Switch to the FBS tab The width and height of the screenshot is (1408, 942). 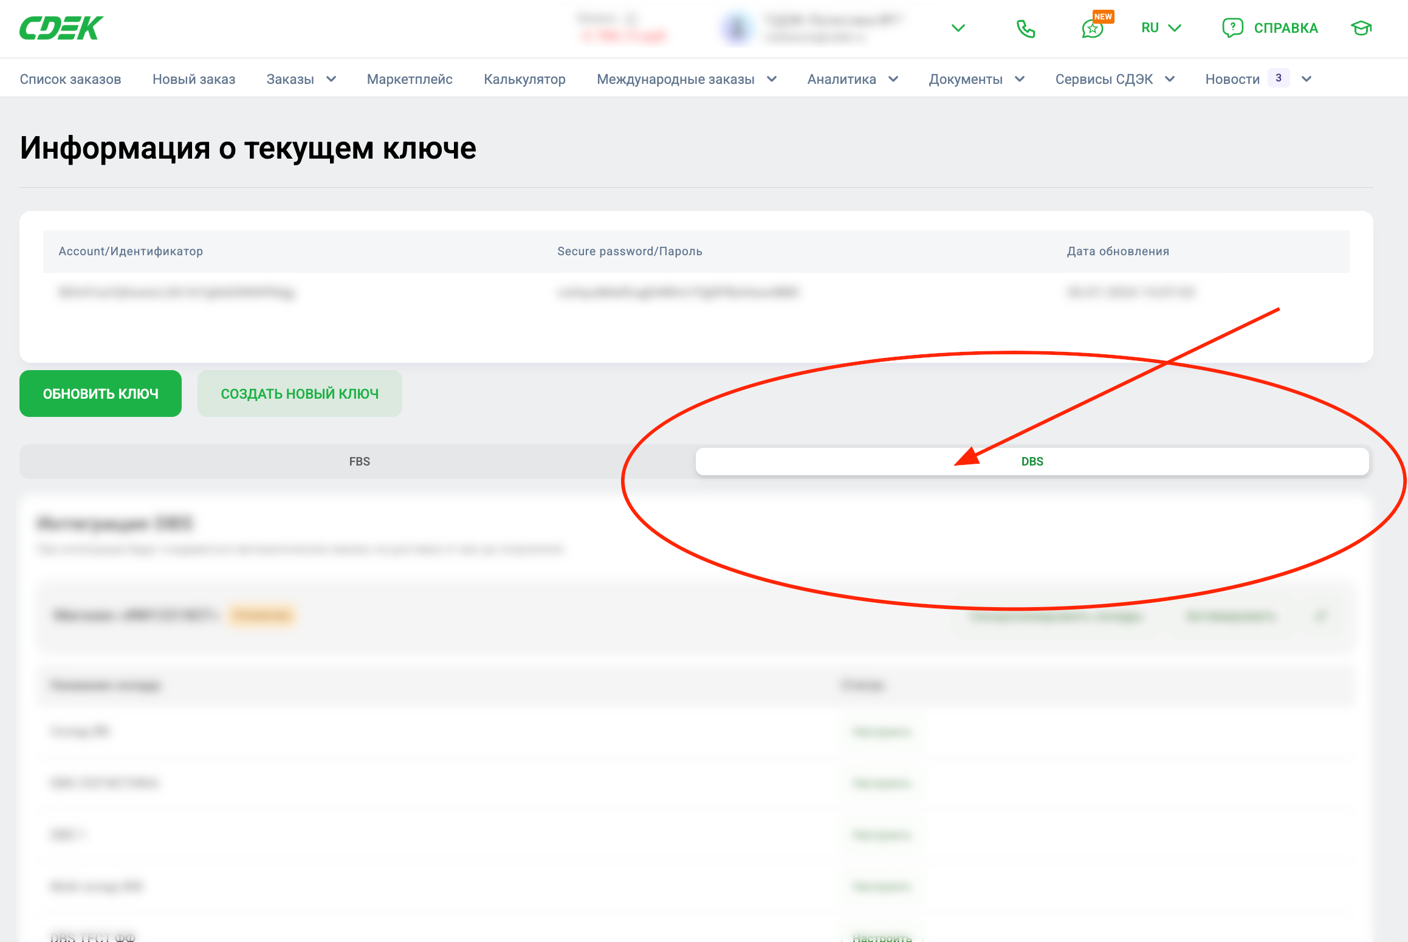click(x=359, y=461)
